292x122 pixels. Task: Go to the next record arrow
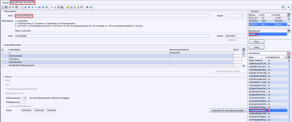36,7
